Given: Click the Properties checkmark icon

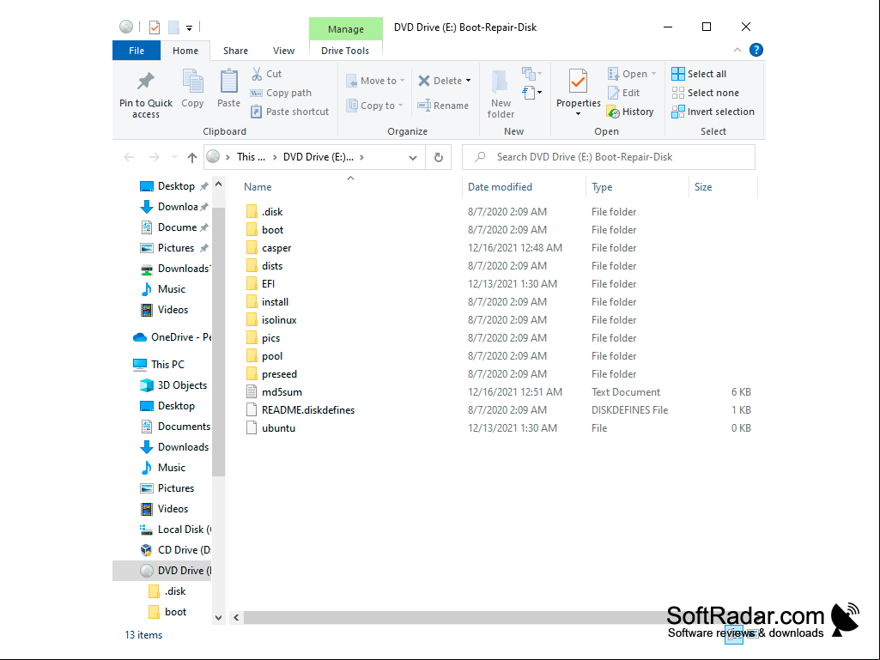Looking at the screenshot, I should (x=578, y=82).
